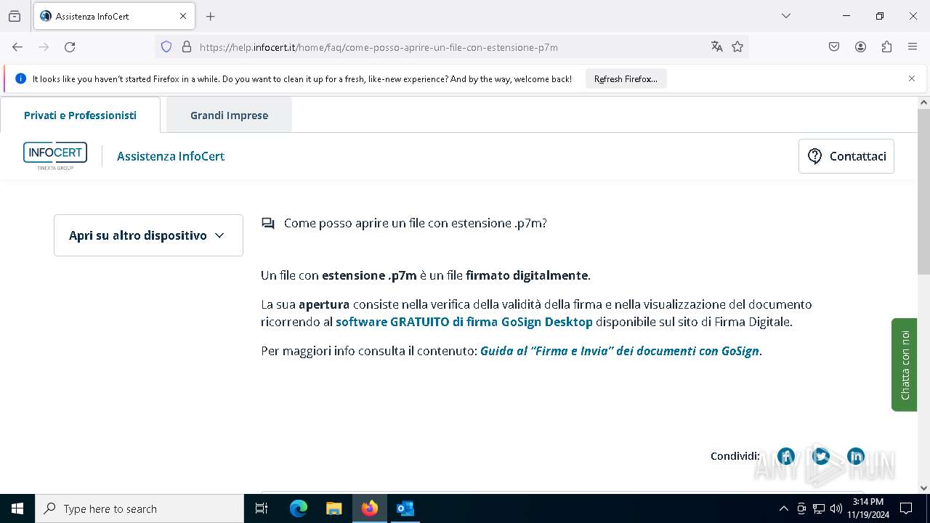The width and height of the screenshot is (930, 523).
Task: Open software GRATUITO di firma GoSign Desktop link
Action: click(x=464, y=322)
